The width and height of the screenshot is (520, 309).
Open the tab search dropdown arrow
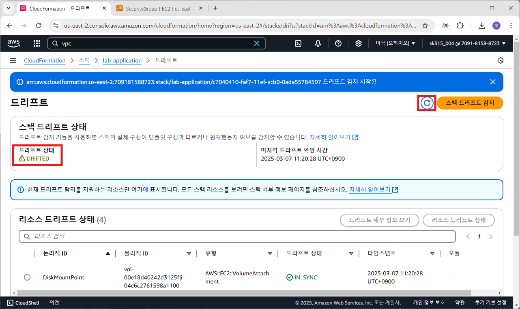[x=8, y=8]
